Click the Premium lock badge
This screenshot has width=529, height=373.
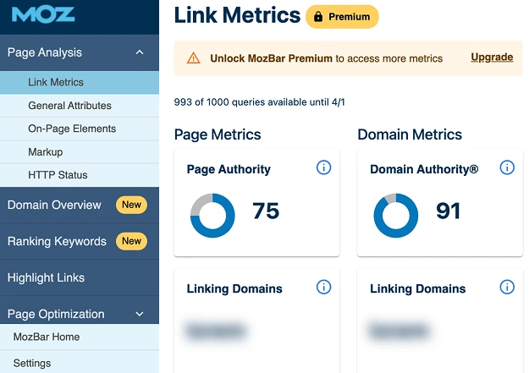pyautogui.click(x=343, y=16)
